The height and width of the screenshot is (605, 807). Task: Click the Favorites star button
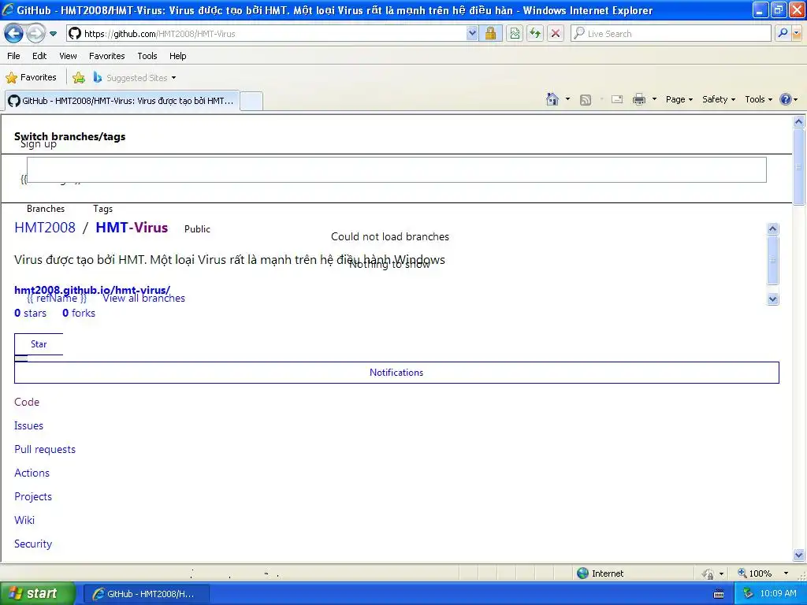click(x=31, y=78)
